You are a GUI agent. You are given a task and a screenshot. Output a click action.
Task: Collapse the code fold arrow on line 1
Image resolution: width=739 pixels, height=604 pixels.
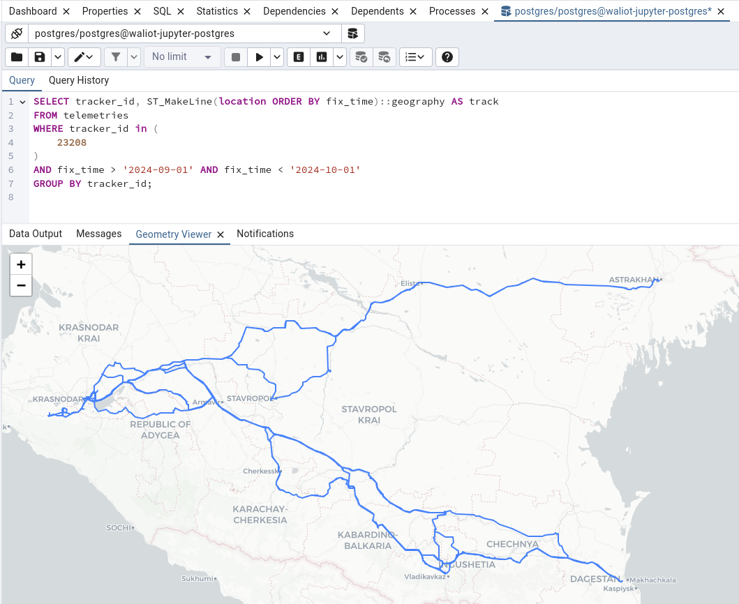22,102
